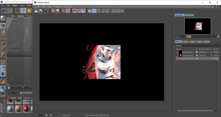Select the Info tab
This screenshot has width=221, height=117.
tap(185, 41)
